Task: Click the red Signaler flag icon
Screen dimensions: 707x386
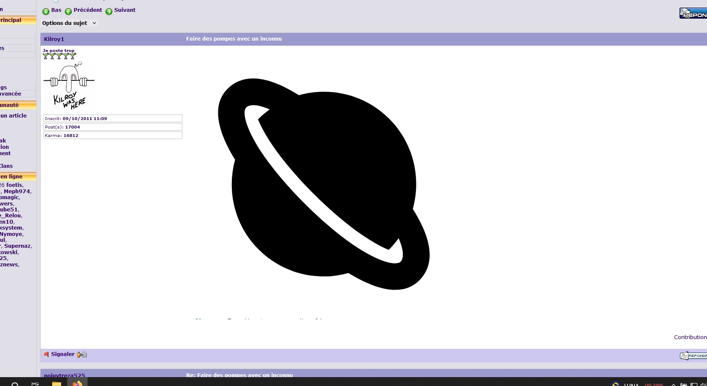Action: tap(46, 354)
